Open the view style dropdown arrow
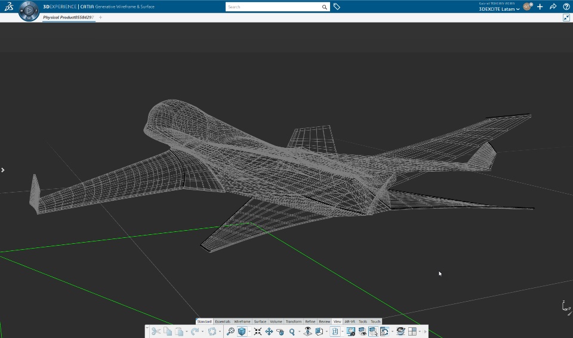573x338 pixels. tap(342, 332)
